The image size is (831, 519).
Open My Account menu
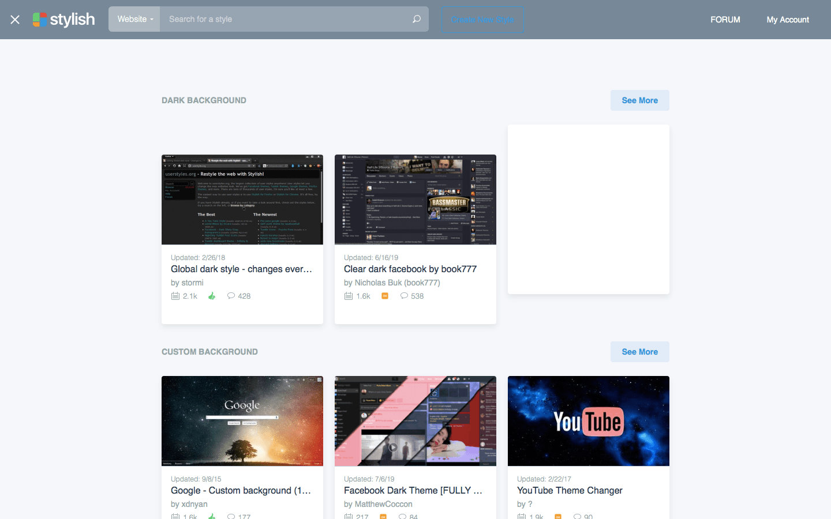(x=788, y=20)
